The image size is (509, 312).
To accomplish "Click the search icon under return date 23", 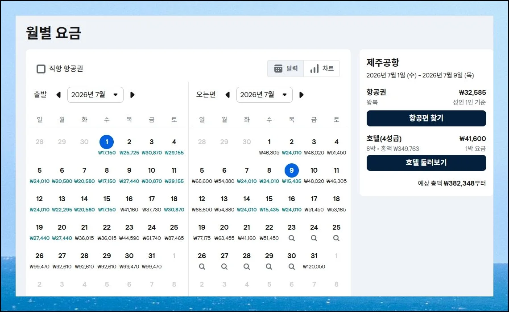I will click(x=292, y=238).
